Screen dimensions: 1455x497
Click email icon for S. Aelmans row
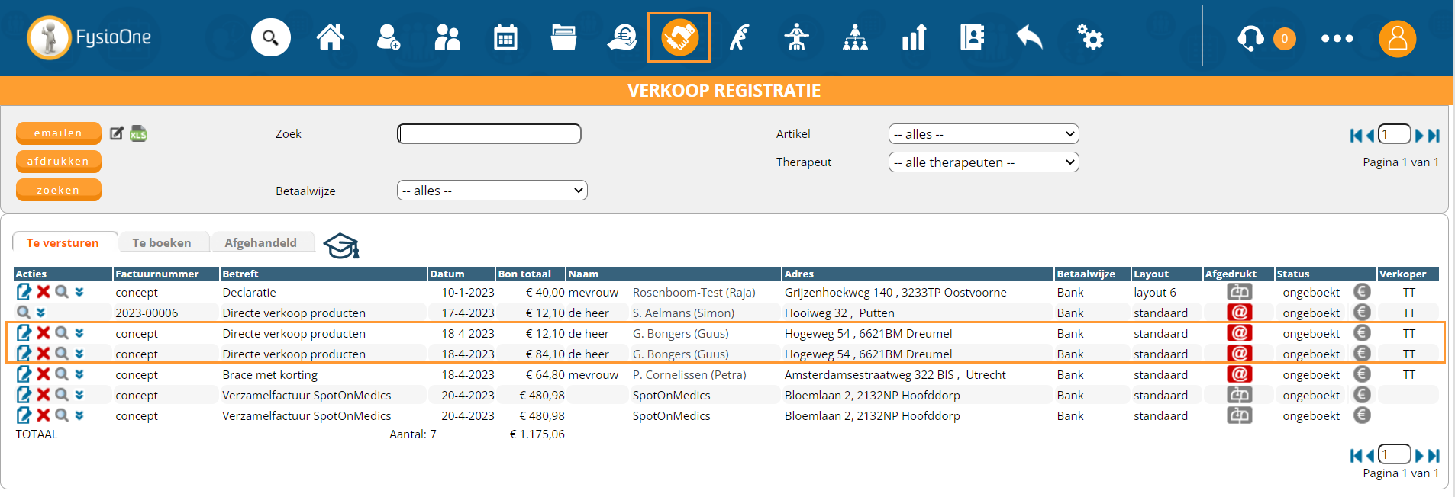[x=1239, y=313]
